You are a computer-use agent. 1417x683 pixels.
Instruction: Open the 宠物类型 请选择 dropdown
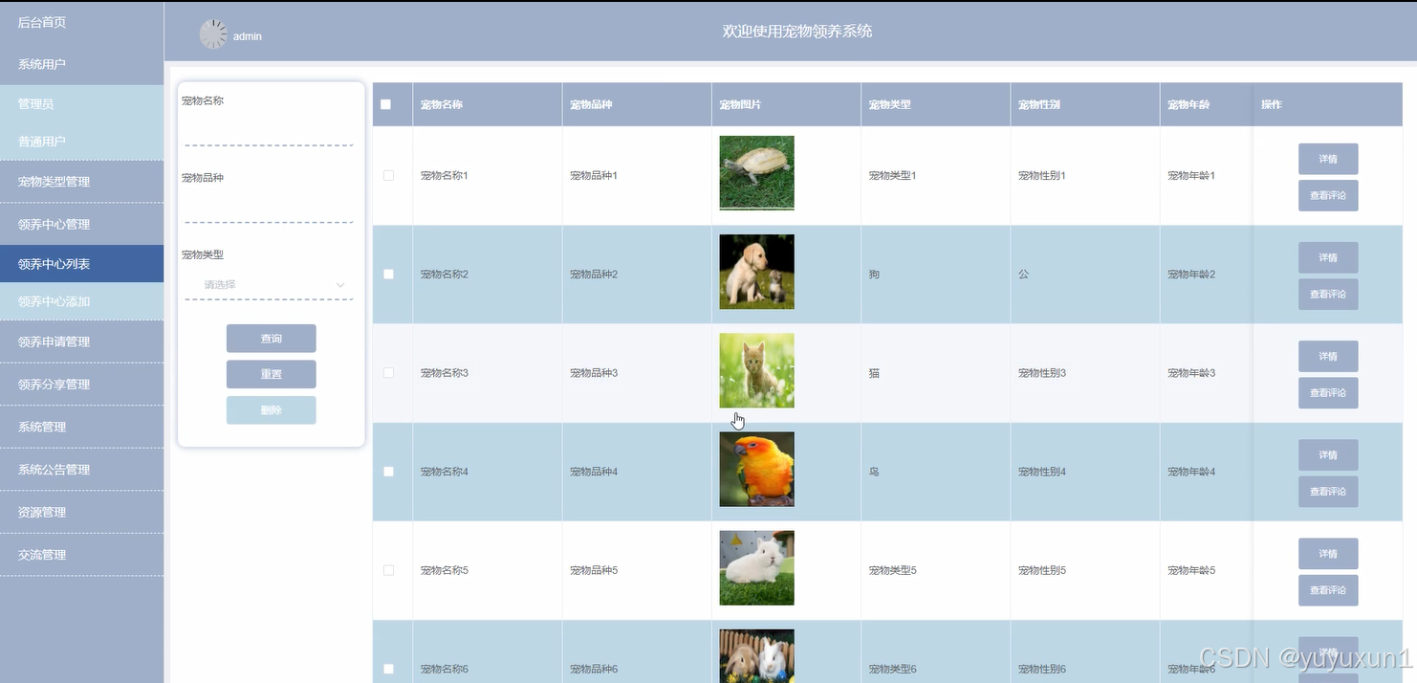point(271,284)
